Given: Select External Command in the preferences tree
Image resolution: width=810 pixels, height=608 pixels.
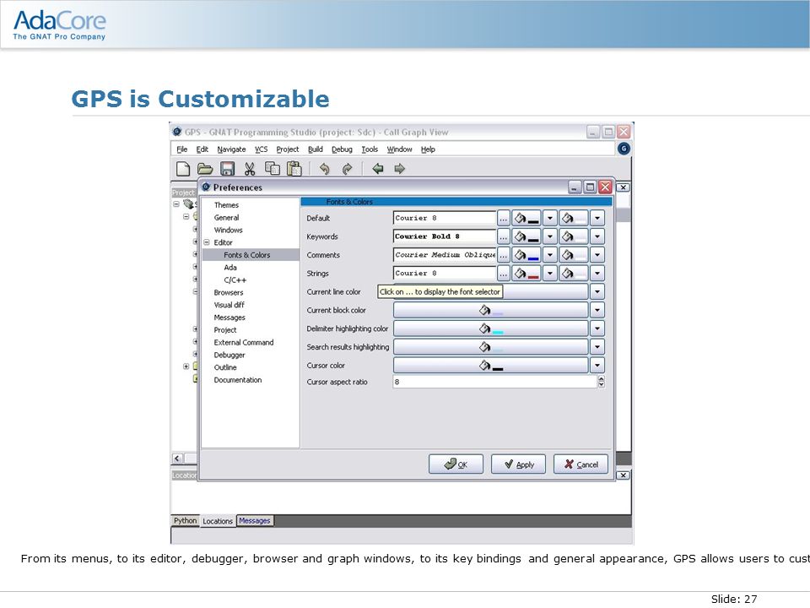Looking at the screenshot, I should point(243,342).
